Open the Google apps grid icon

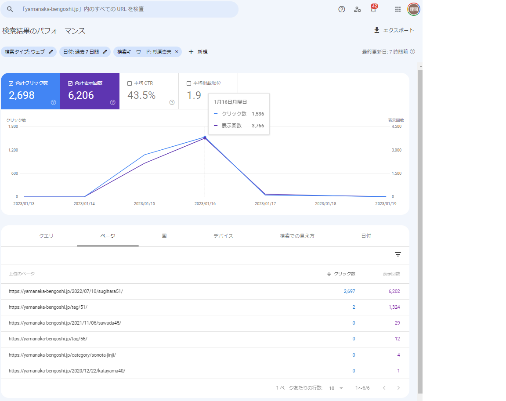point(398,9)
